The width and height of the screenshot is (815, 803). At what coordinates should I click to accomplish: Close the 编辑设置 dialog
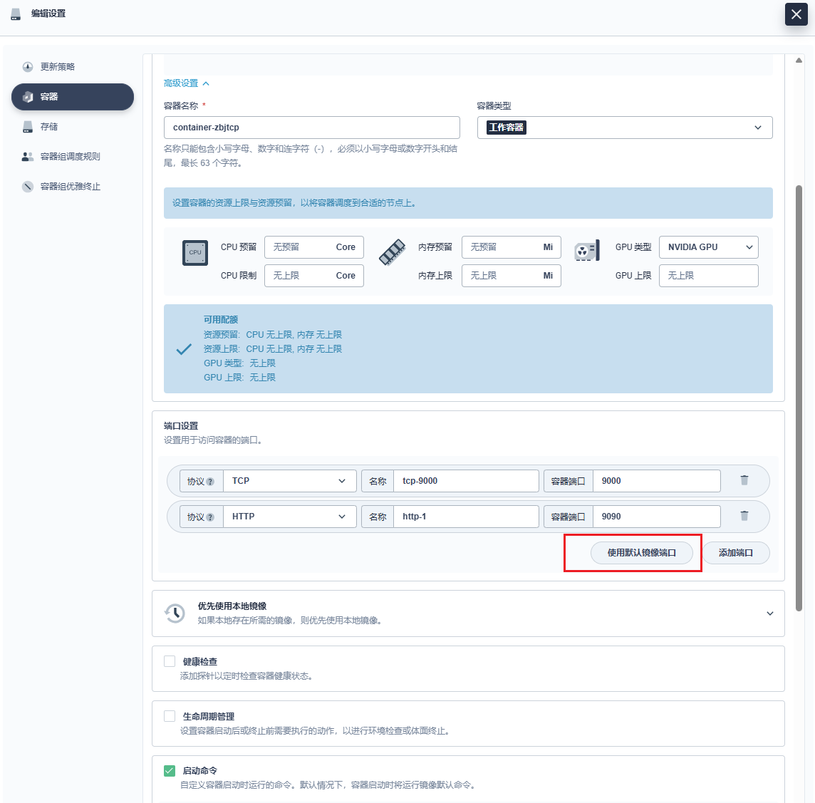tap(796, 14)
